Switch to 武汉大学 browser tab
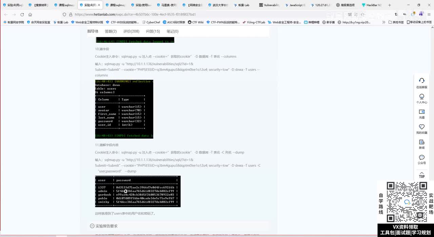The height and width of the screenshot is (237, 434). [x=219, y=5]
